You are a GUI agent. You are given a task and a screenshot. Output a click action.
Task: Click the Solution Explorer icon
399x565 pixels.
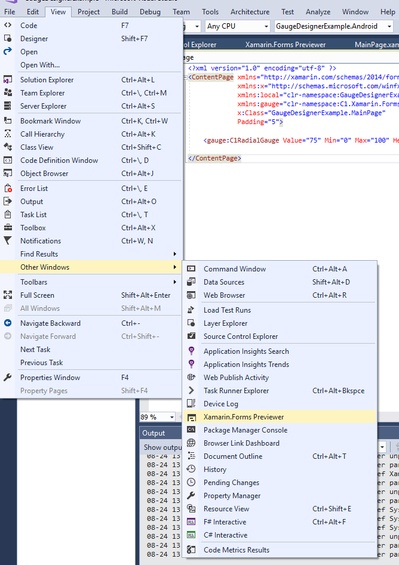point(8,79)
